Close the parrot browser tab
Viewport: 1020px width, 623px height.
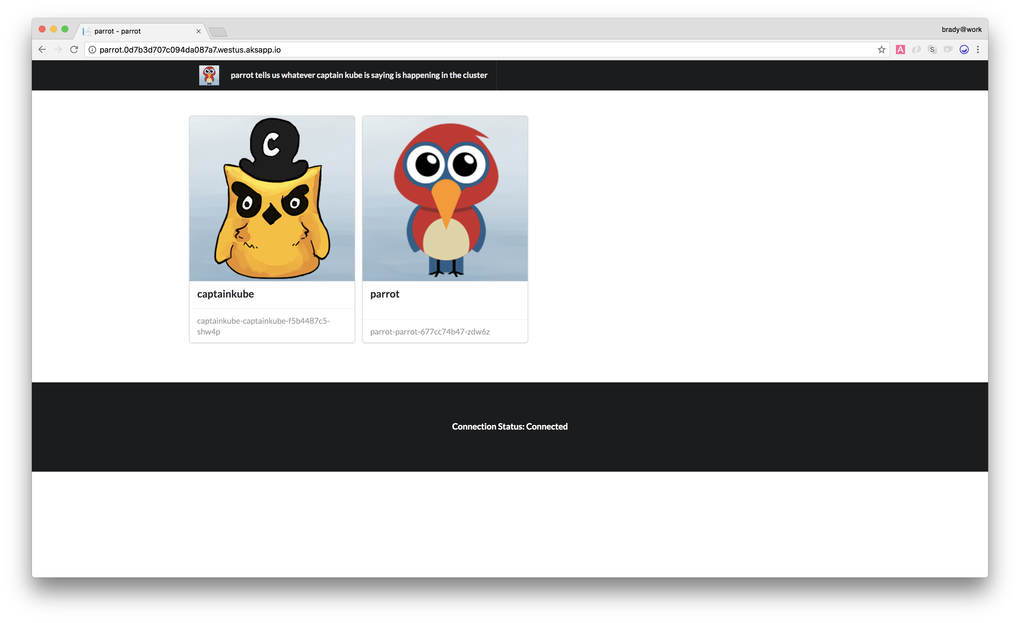(198, 32)
